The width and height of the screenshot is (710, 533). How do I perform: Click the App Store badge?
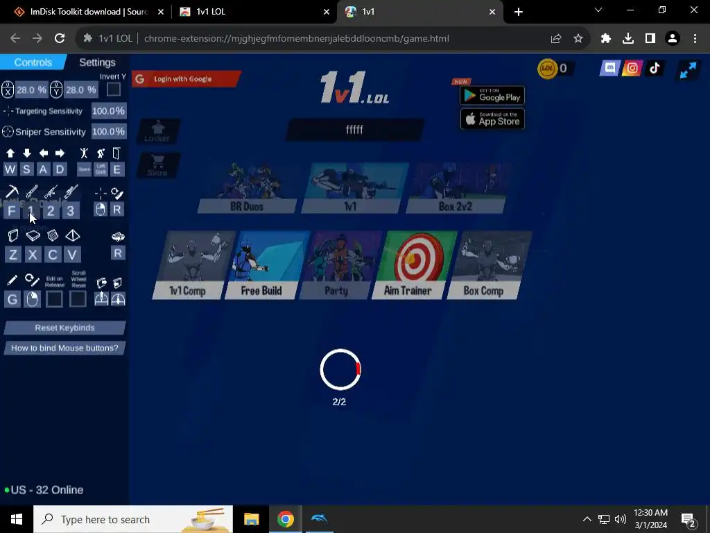coord(492,119)
